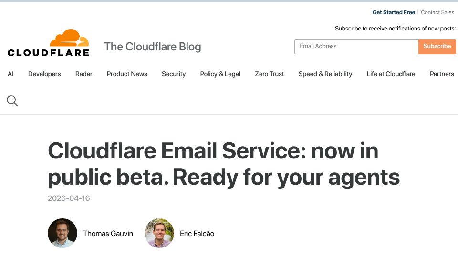Click the Cloudflare Email Service headline
Image resolution: width=458 pixels, height=257 pixels.
(224, 164)
